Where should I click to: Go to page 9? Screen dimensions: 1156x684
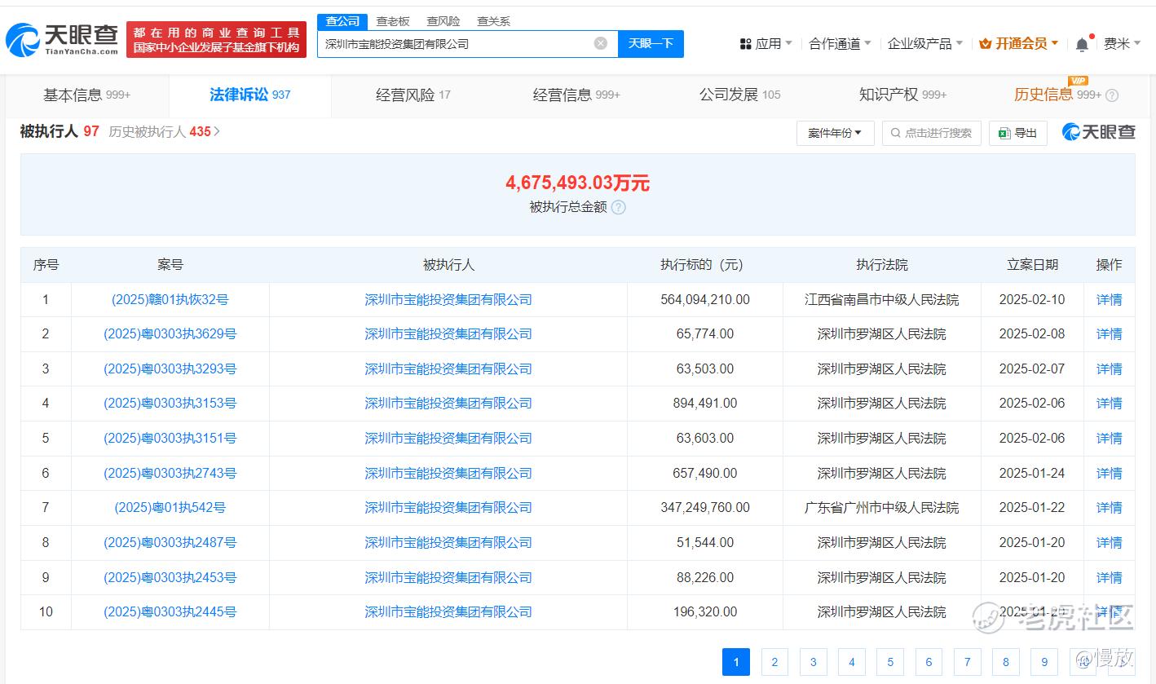[1044, 662]
